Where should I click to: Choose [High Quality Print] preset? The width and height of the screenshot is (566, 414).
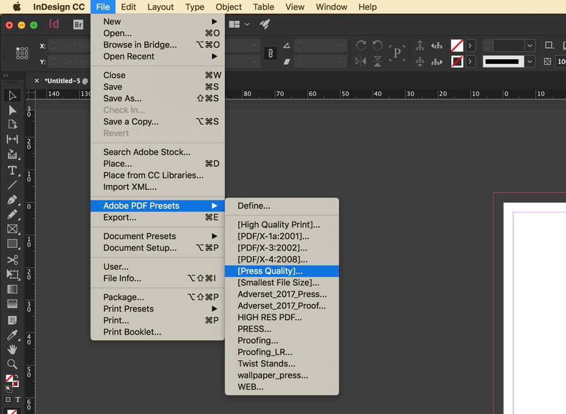click(x=281, y=225)
